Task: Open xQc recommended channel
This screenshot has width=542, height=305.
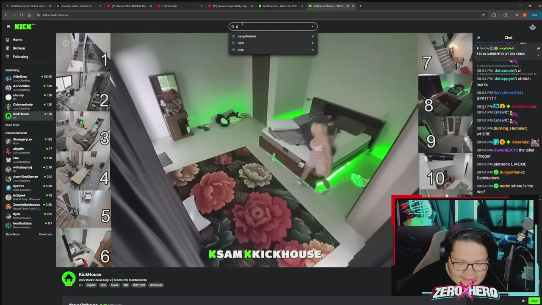Action: pyautogui.click(x=28, y=159)
